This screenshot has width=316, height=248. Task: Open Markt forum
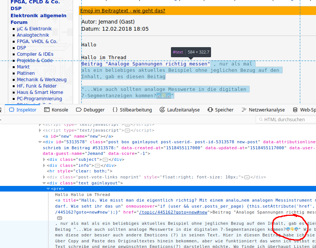point(23,67)
